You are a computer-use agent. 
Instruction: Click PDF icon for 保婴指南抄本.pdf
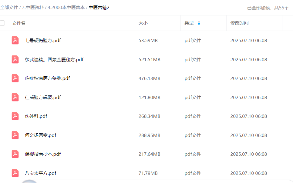15,154
